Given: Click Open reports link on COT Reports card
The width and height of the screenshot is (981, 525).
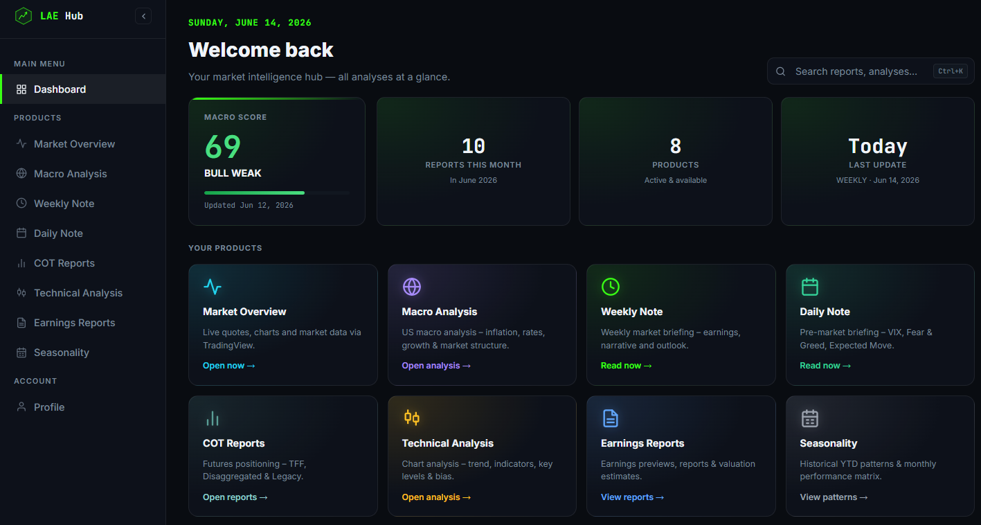Looking at the screenshot, I should [235, 497].
